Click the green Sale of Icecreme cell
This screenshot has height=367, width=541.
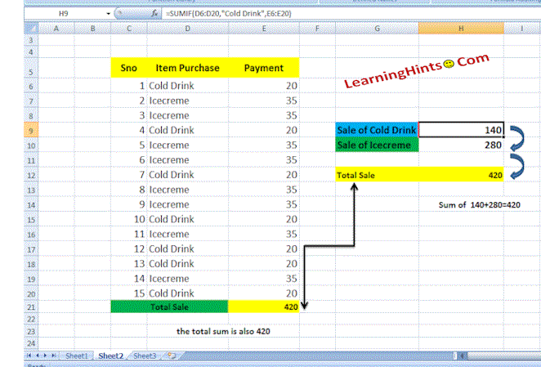pos(377,145)
